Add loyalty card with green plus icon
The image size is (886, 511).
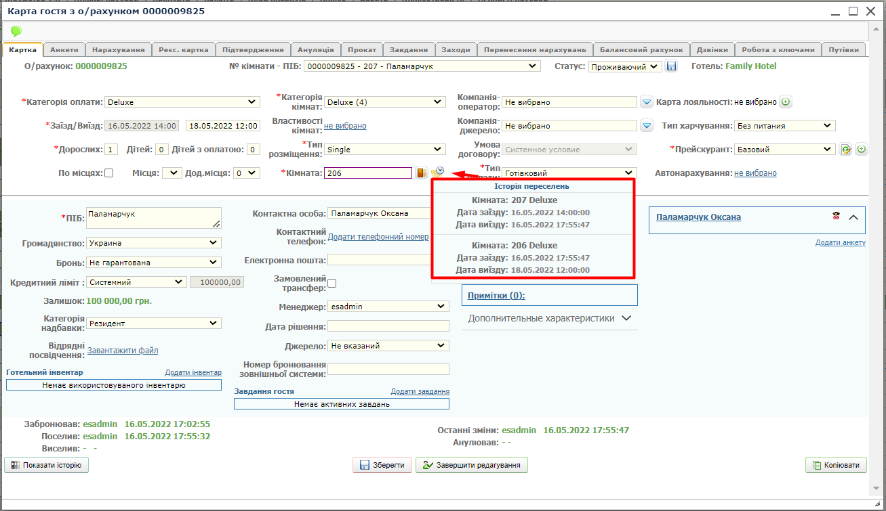pos(786,102)
